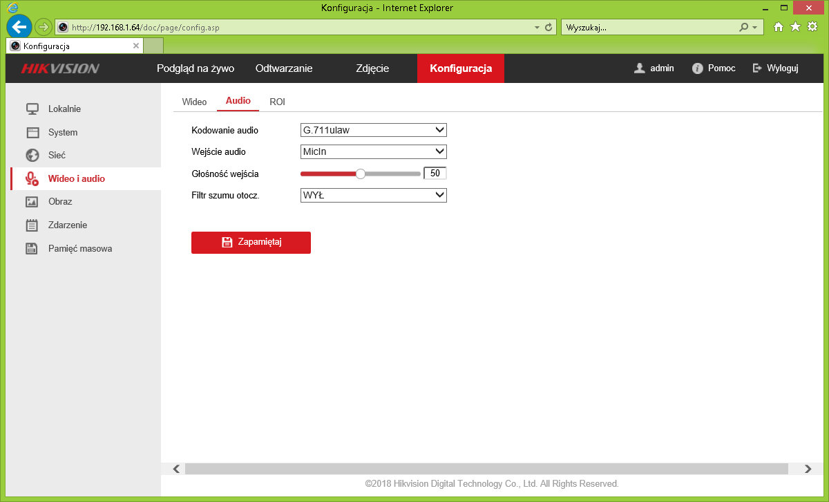Viewport: 829px width, 502px height.
Task: Click the Pomoc info icon
Action: pos(697,68)
